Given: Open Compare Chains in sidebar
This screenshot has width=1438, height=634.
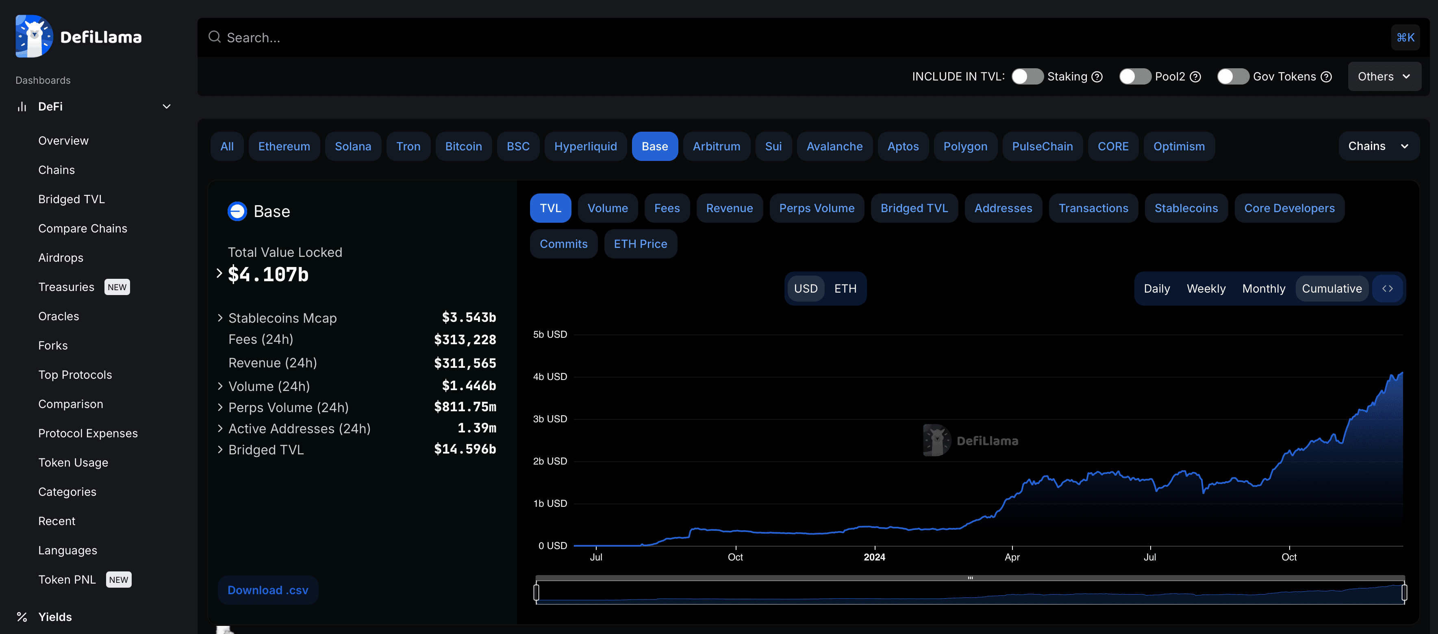Looking at the screenshot, I should tap(83, 228).
